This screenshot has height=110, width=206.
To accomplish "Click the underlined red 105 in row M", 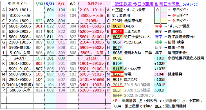I will point(39,74).
